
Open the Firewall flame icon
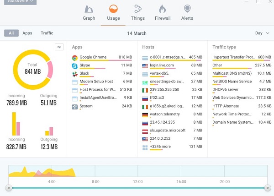pyautogui.click(x=163, y=9)
